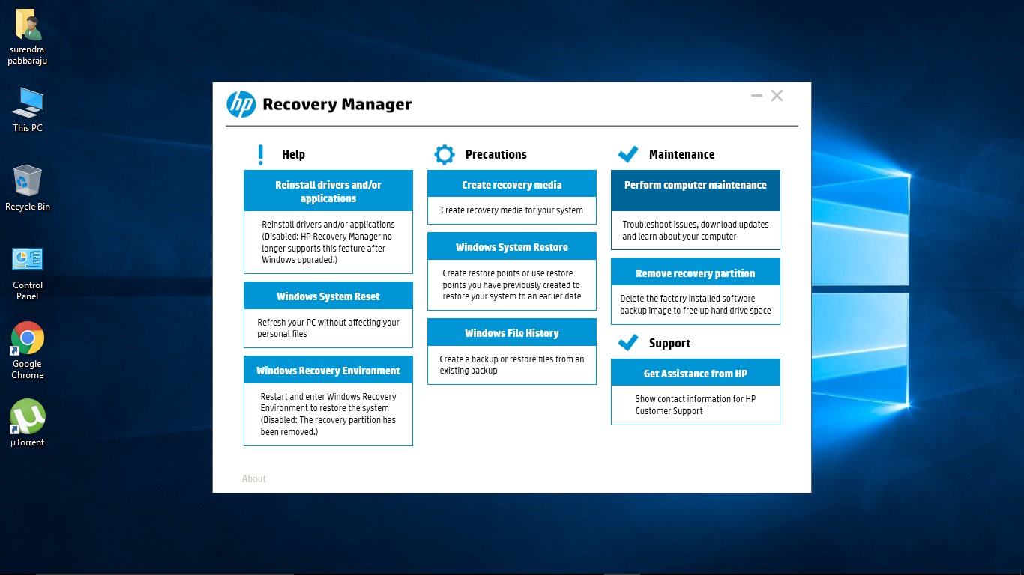Image resolution: width=1024 pixels, height=575 pixels.
Task: Click the Help section heading
Action: pos(293,154)
